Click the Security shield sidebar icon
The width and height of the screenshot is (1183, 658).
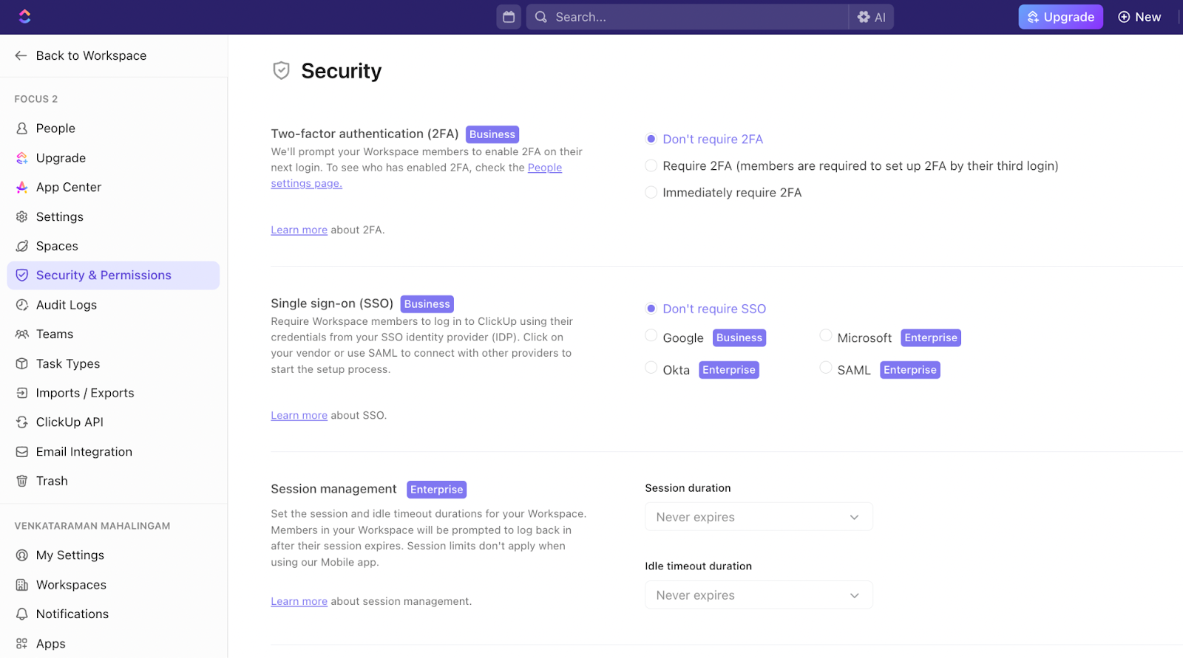coord(22,275)
